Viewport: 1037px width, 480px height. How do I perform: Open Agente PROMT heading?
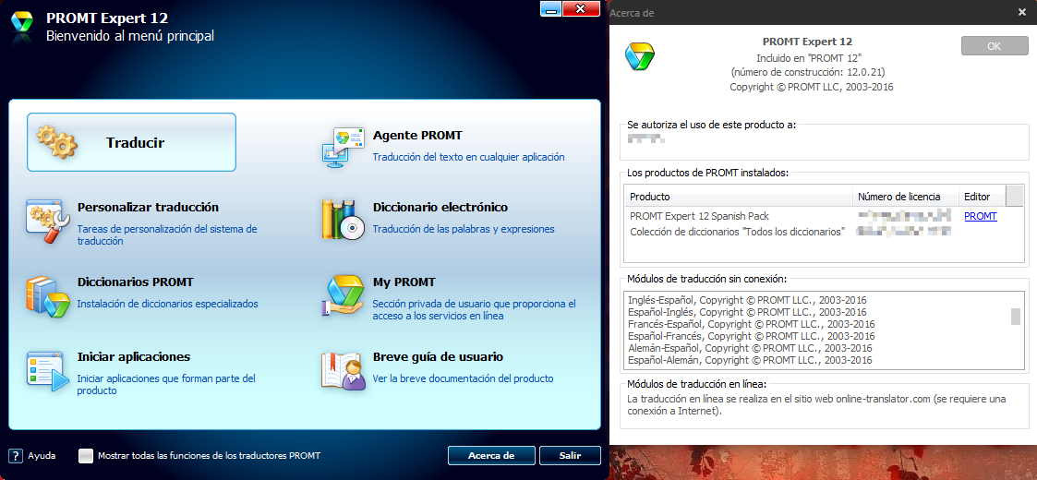417,136
